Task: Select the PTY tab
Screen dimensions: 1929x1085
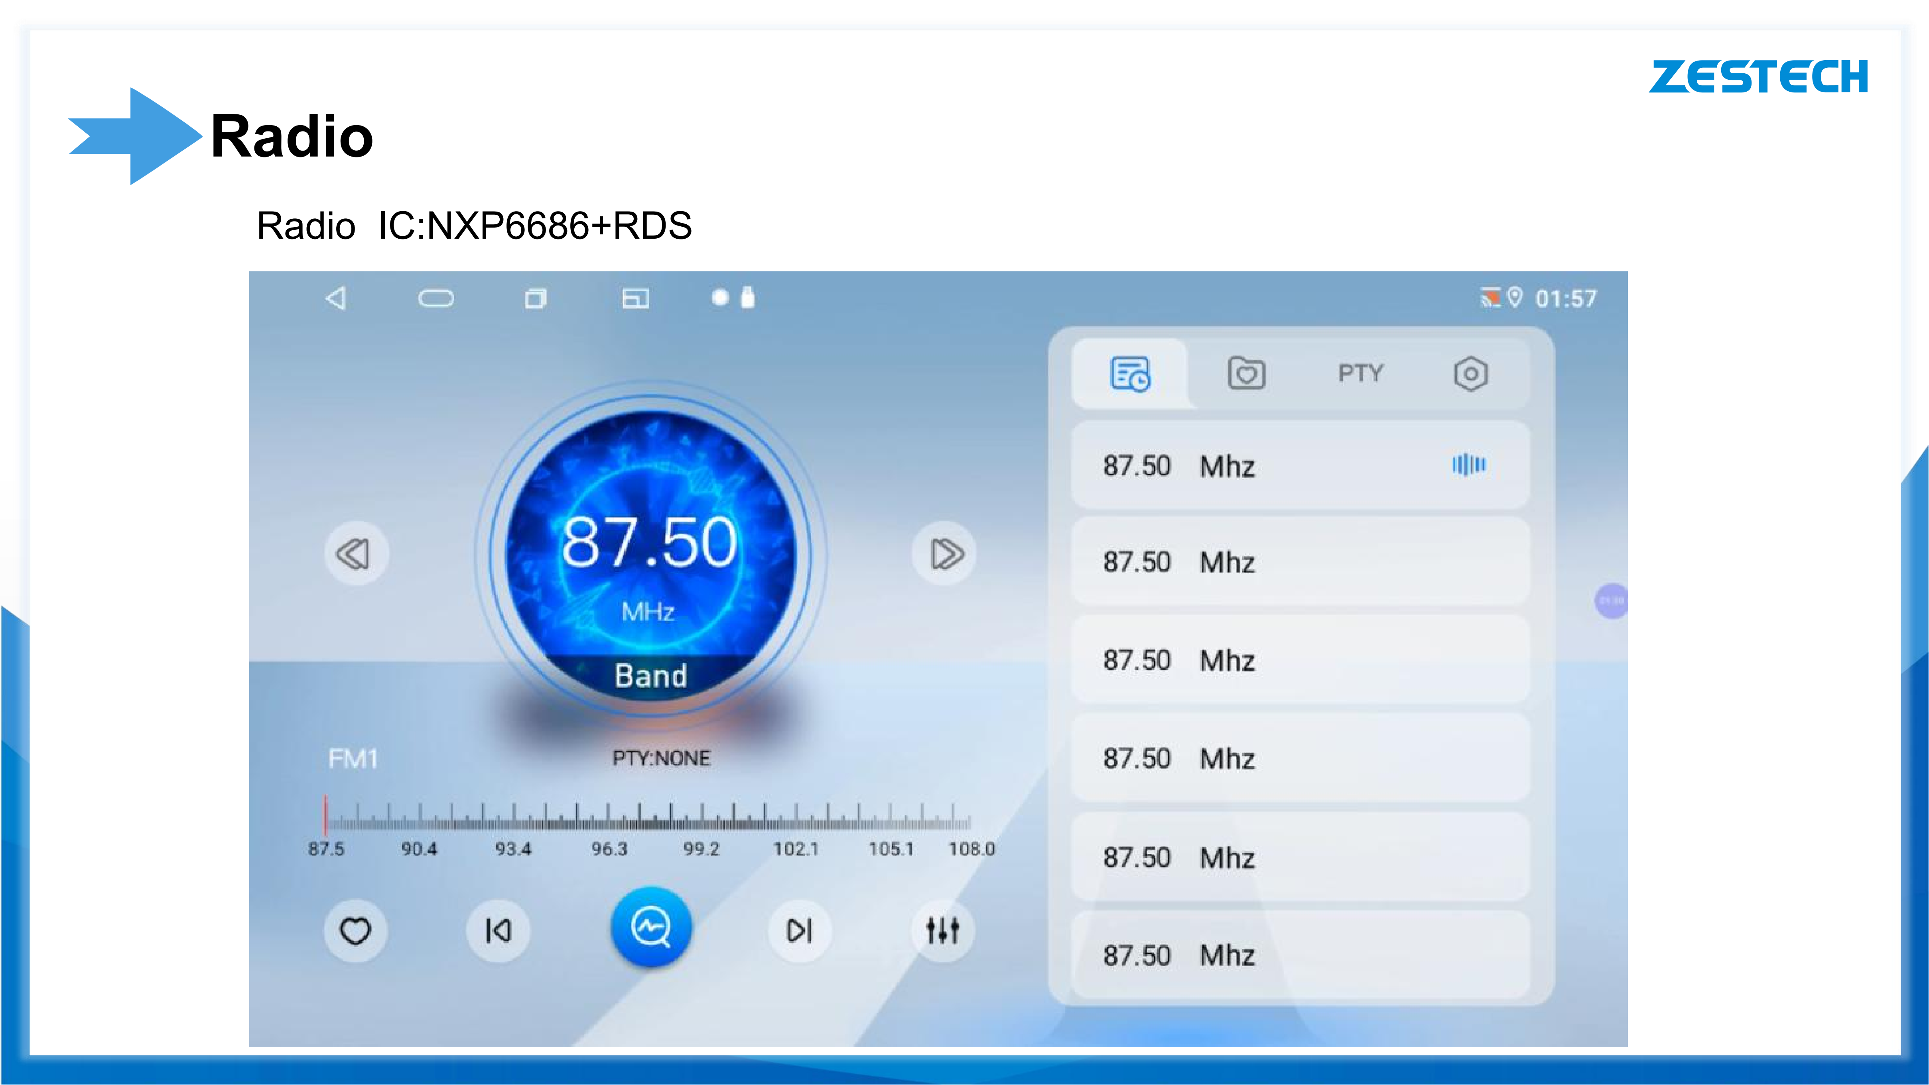Action: click(x=1361, y=373)
